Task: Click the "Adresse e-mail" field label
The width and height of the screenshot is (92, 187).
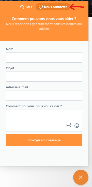Action: click(x=17, y=87)
